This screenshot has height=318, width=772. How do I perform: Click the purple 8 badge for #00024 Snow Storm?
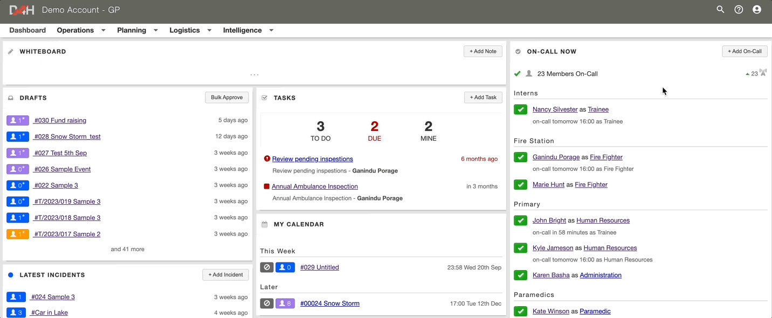pyautogui.click(x=286, y=303)
